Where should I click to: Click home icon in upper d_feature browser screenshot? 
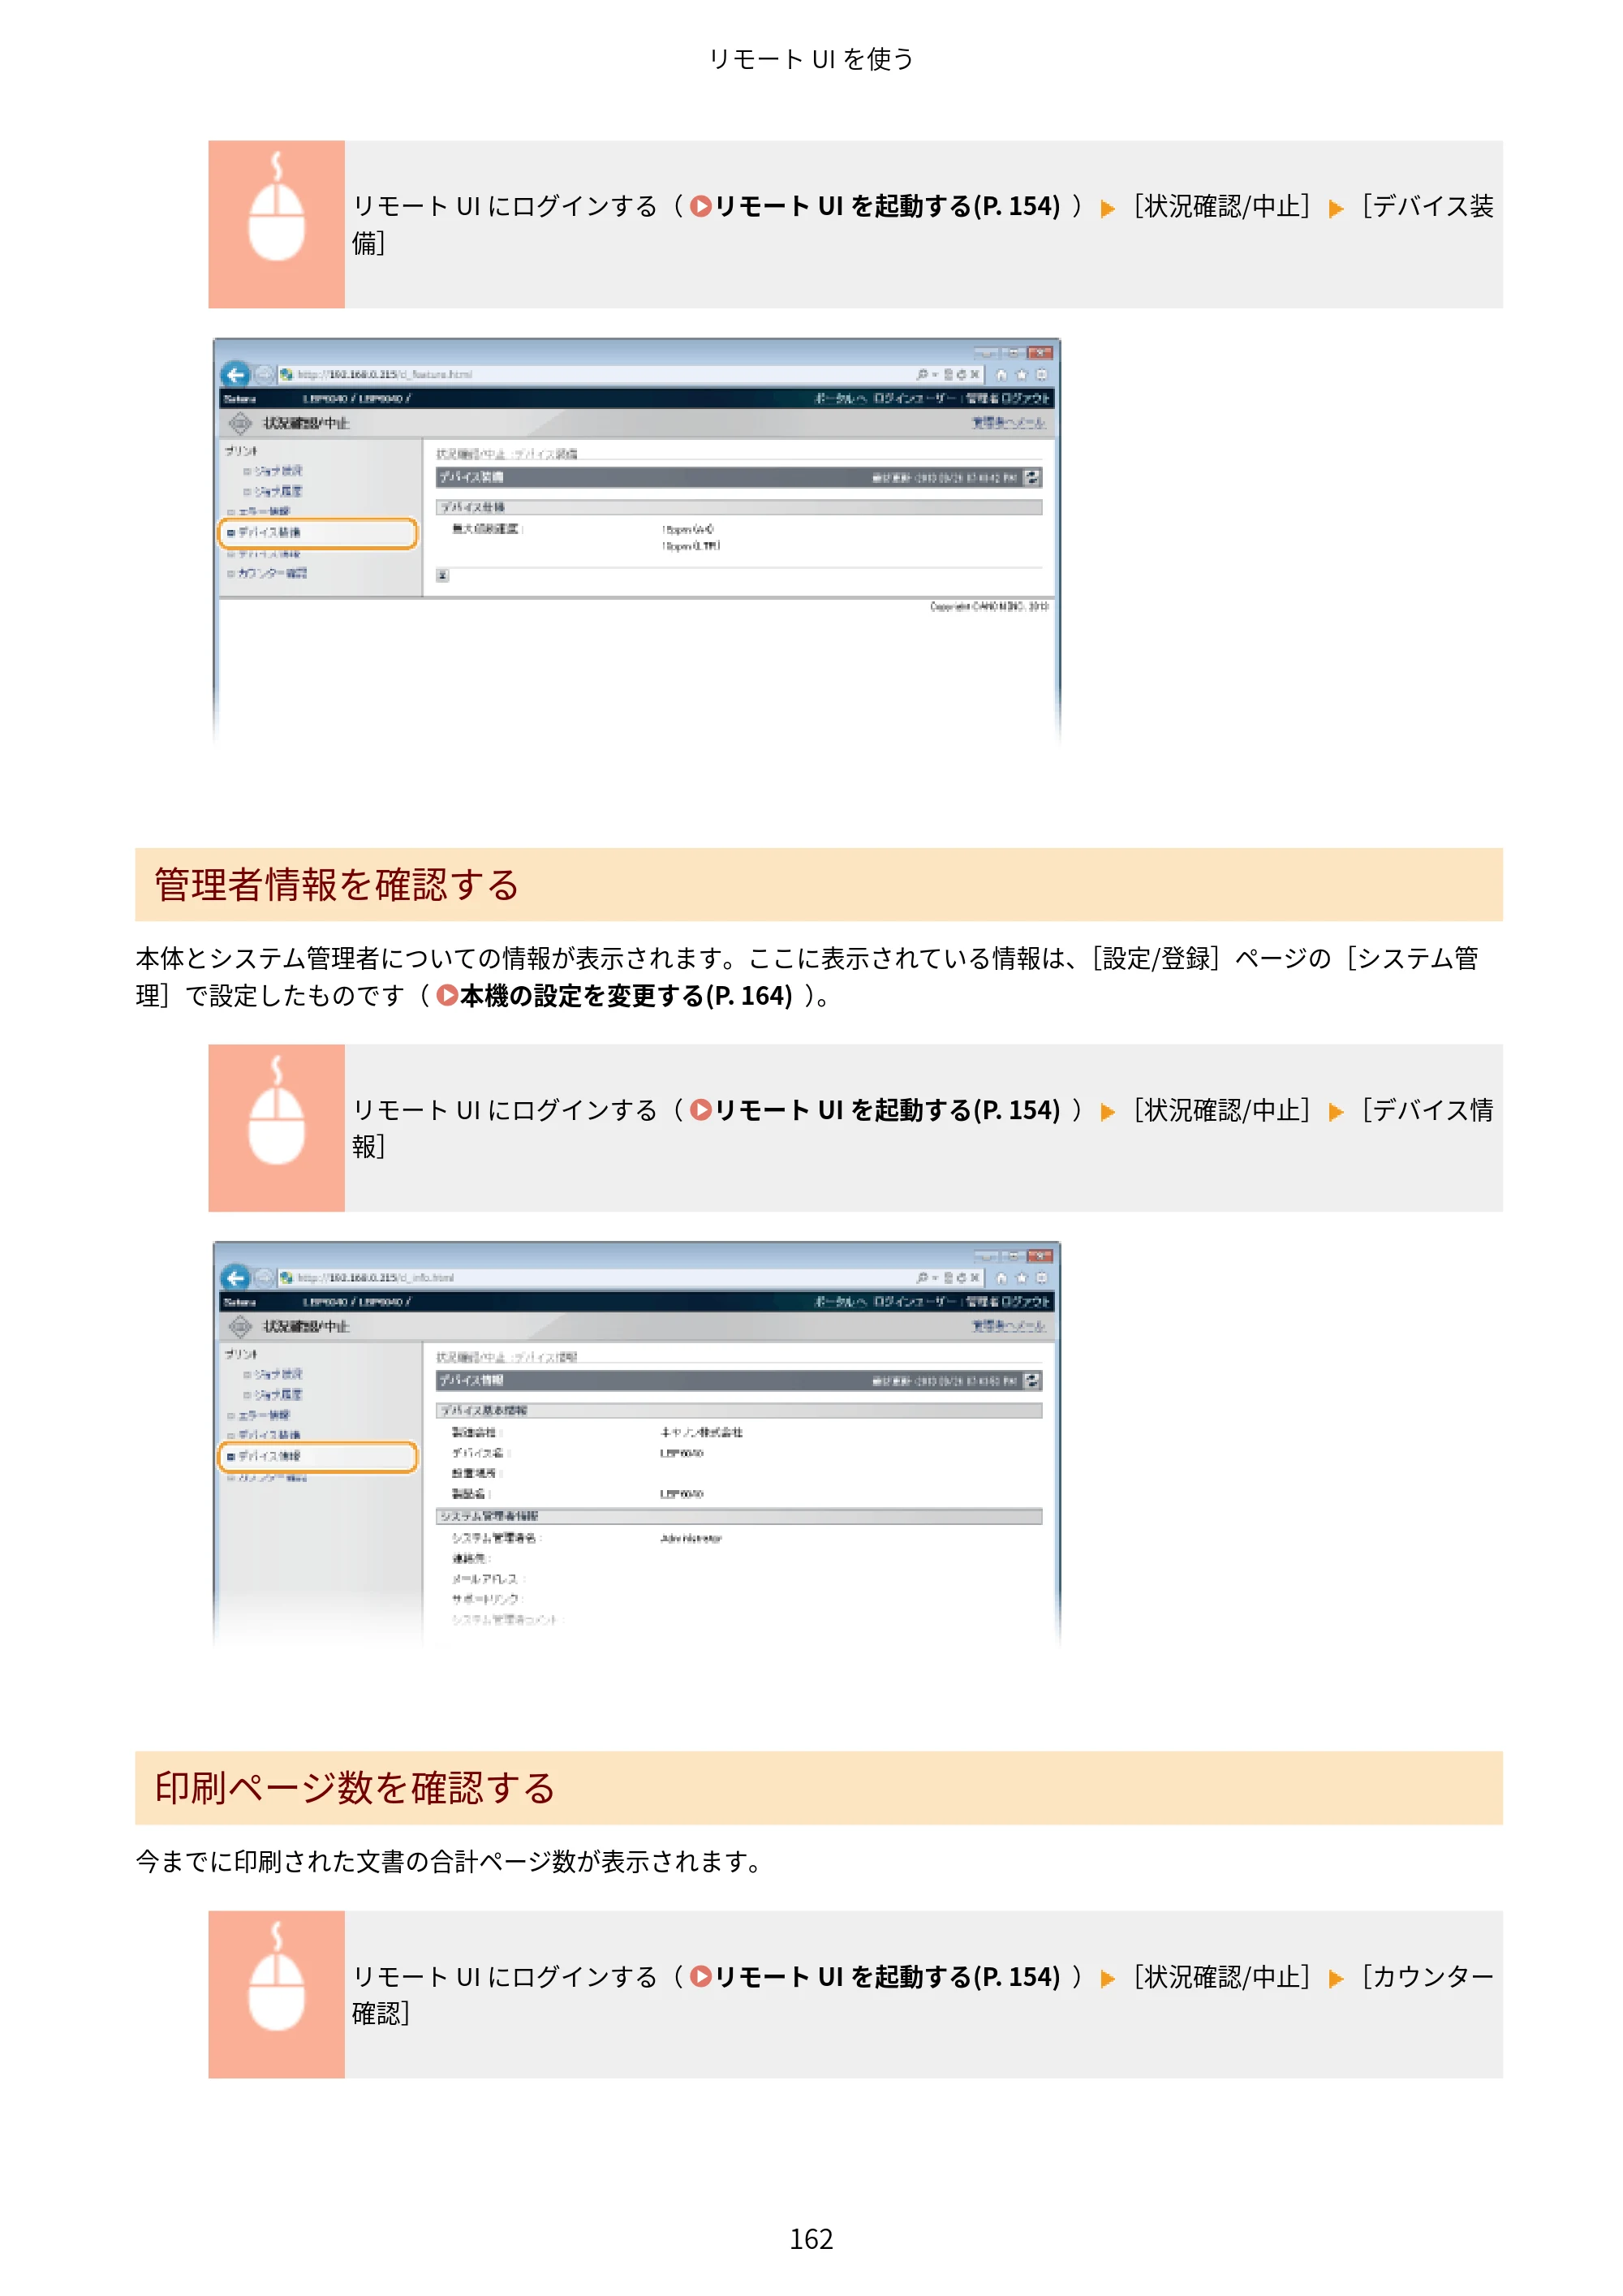tap(1001, 374)
